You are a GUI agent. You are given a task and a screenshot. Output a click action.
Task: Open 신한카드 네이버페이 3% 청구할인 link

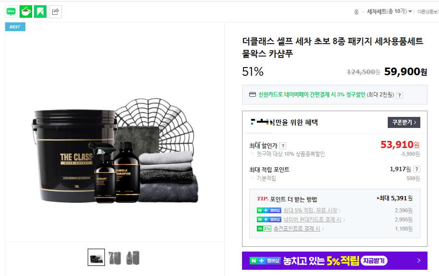(x=312, y=94)
